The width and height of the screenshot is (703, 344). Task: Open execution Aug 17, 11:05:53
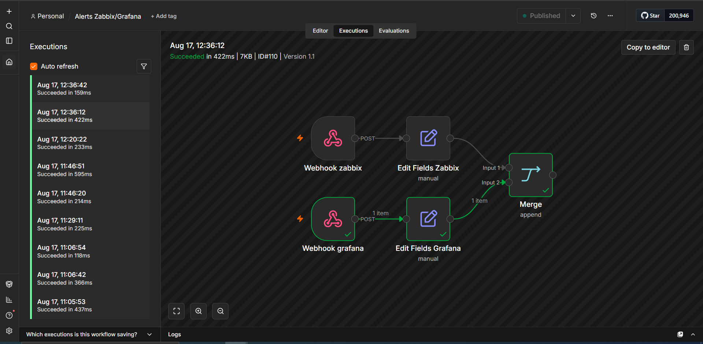click(91, 305)
